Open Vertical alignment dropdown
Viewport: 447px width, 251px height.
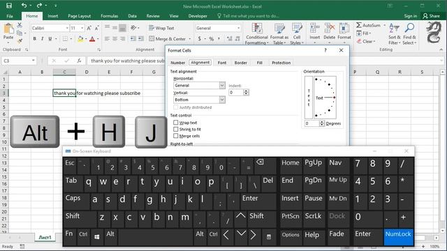[x=222, y=100]
